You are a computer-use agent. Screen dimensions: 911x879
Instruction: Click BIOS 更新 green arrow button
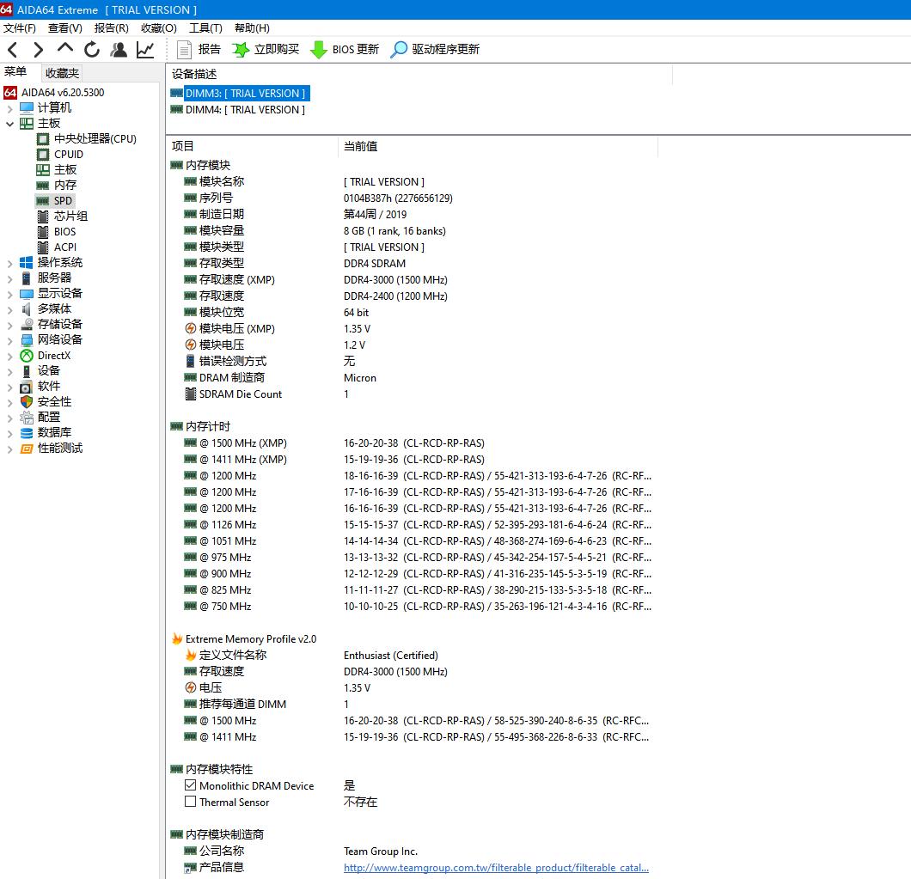[345, 50]
